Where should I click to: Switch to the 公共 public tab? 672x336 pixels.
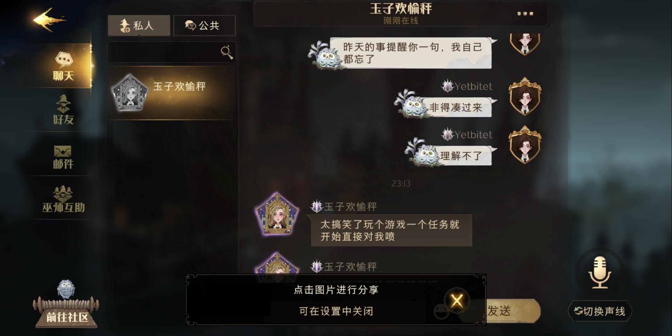coord(205,26)
